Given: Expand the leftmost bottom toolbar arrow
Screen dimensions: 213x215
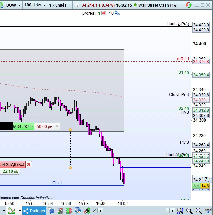Looking at the screenshot, I should click(x=4, y=211).
